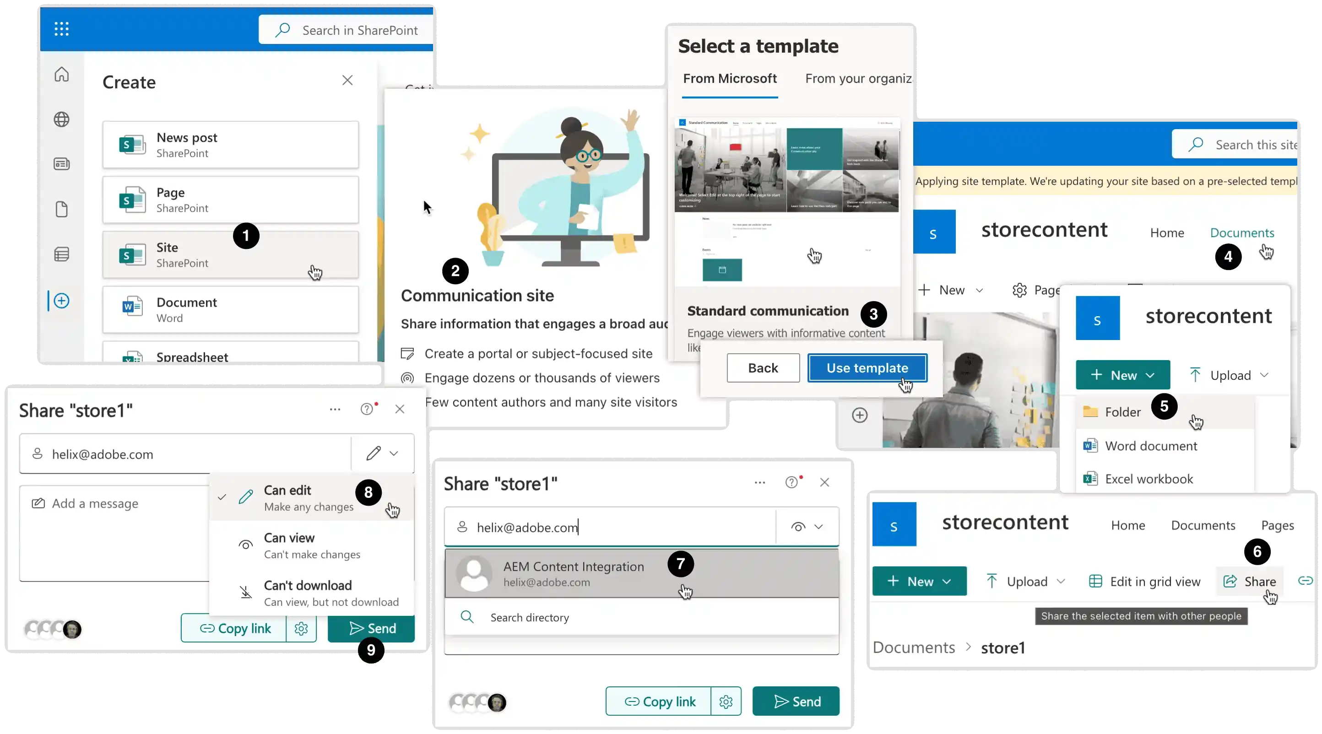Switch to From your organization tab
The image size is (1322, 734).
click(x=860, y=78)
